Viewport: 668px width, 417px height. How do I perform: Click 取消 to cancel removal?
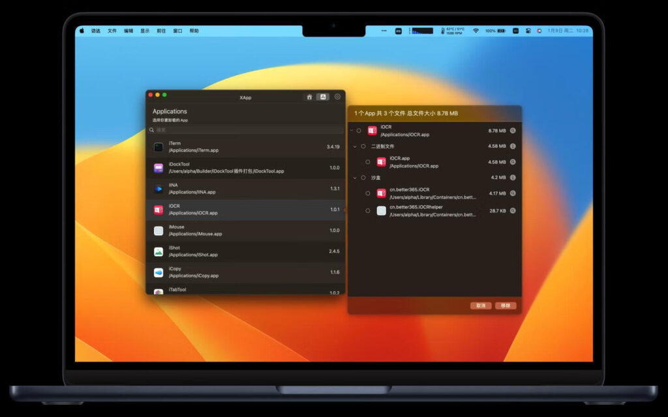click(481, 305)
